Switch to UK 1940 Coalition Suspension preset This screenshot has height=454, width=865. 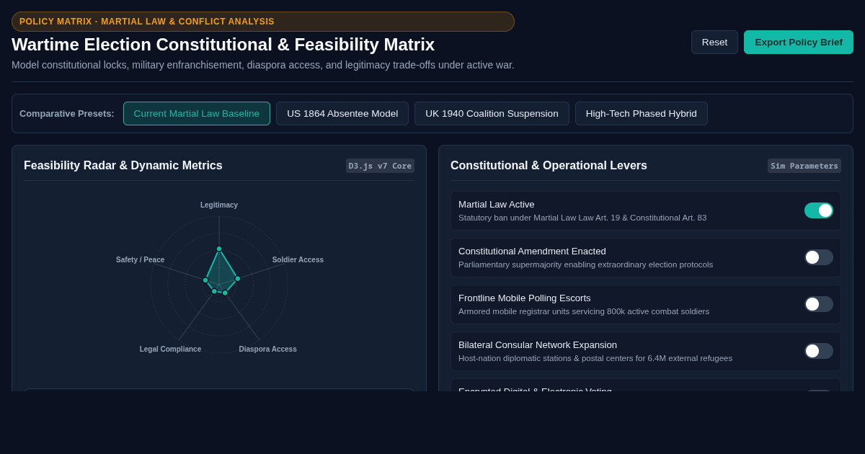(x=492, y=113)
